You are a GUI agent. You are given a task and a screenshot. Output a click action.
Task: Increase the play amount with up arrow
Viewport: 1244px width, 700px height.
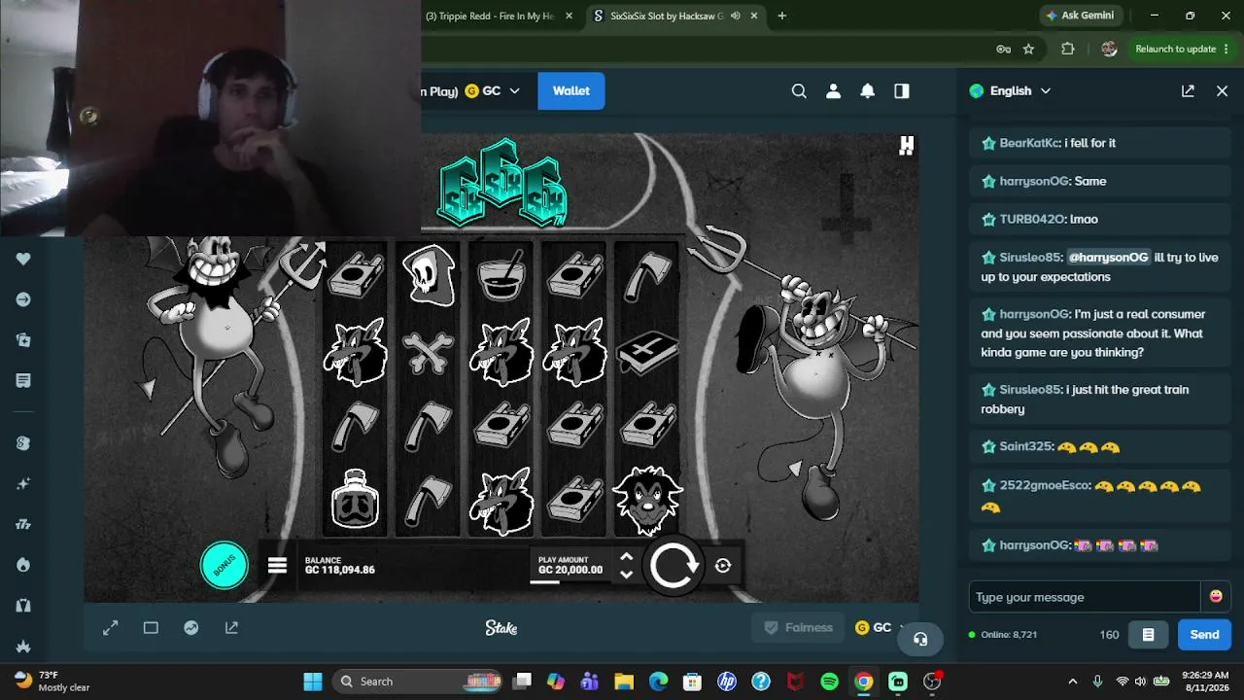(626, 557)
